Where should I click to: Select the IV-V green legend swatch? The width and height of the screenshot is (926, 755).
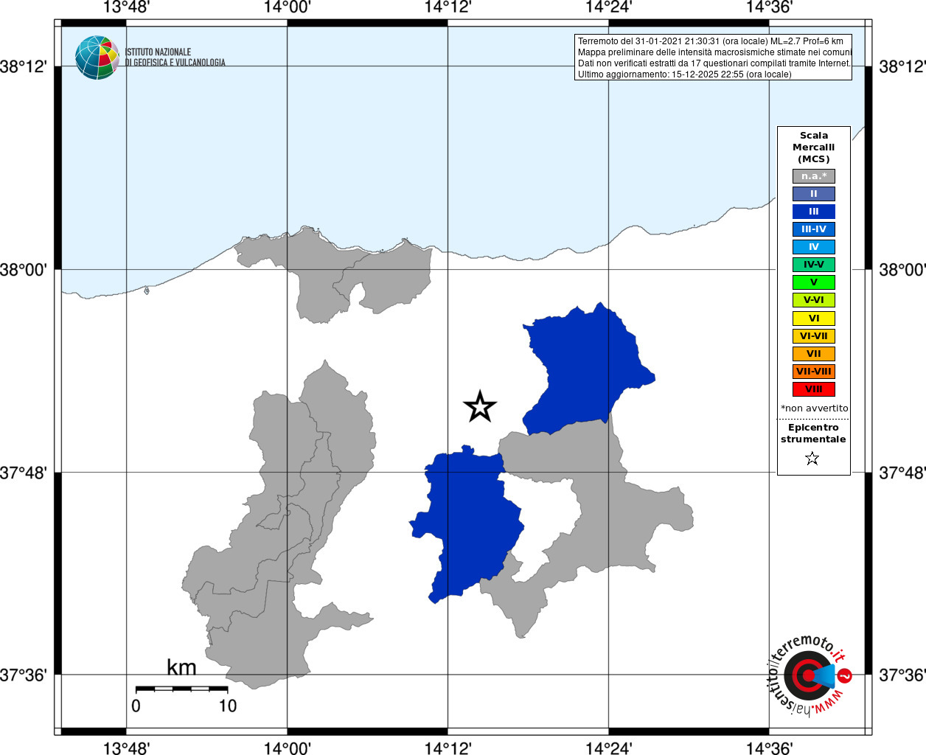point(814,265)
